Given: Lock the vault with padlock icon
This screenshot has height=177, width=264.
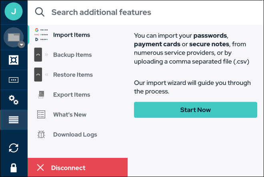Looking at the screenshot, I should coord(14,167).
